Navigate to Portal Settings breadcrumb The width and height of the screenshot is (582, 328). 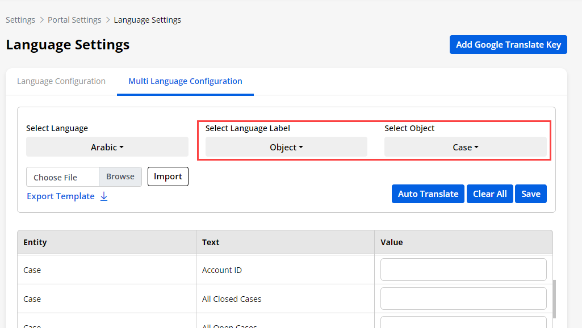[x=74, y=20]
